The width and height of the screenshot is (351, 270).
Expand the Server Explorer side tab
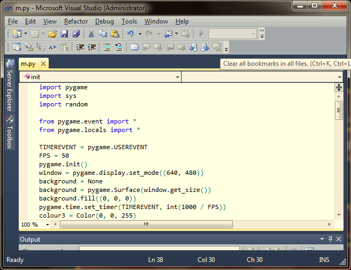point(10,85)
